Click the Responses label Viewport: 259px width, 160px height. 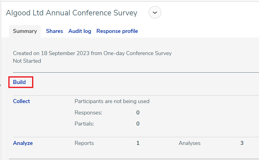[88, 113]
